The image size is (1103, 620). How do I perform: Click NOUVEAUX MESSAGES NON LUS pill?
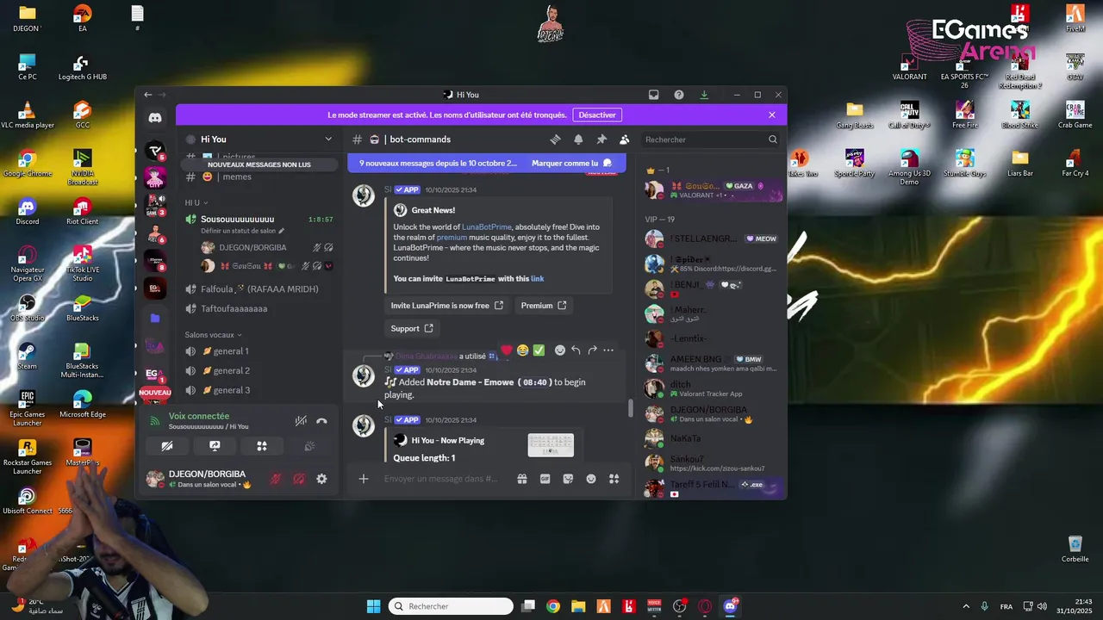pos(259,164)
